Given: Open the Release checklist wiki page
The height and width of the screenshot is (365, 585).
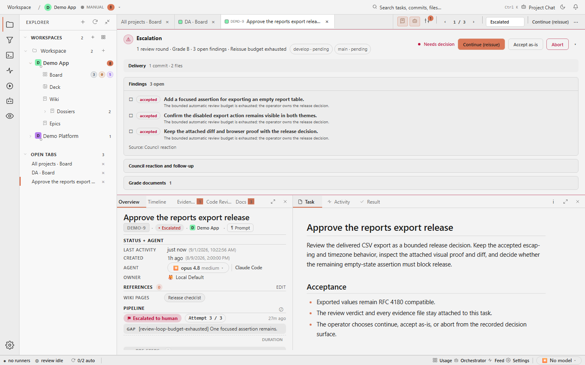Looking at the screenshot, I should click(x=184, y=298).
